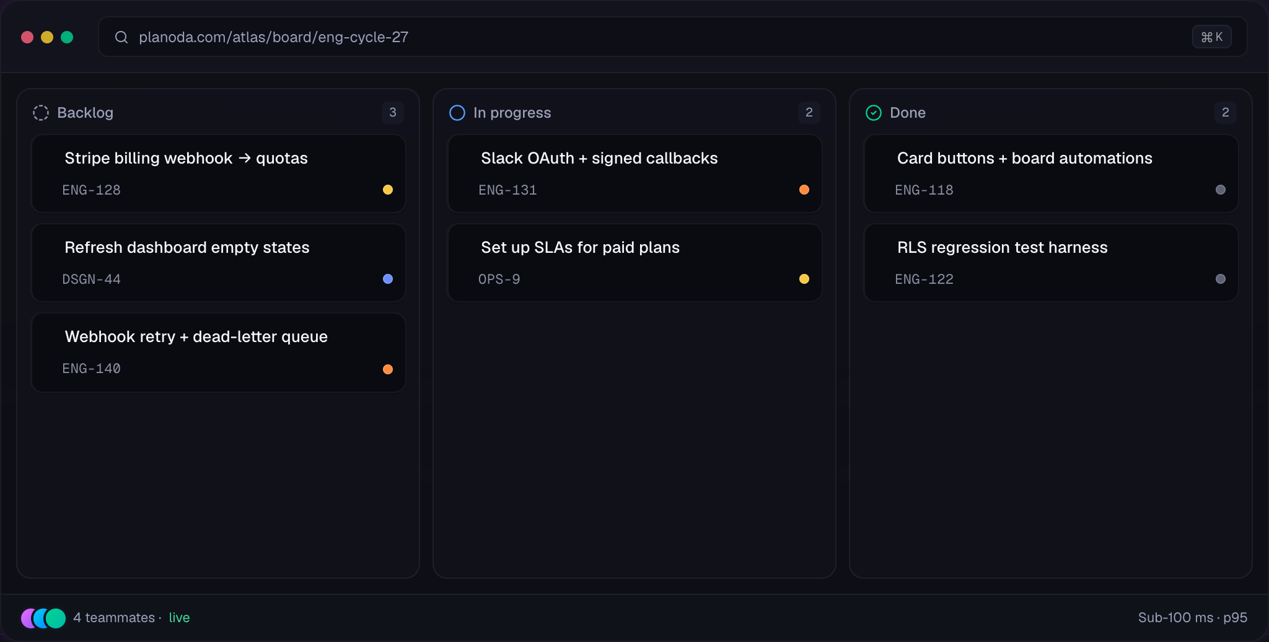1269x642 pixels.
Task: Click the In progress count badge
Action: pos(809,113)
